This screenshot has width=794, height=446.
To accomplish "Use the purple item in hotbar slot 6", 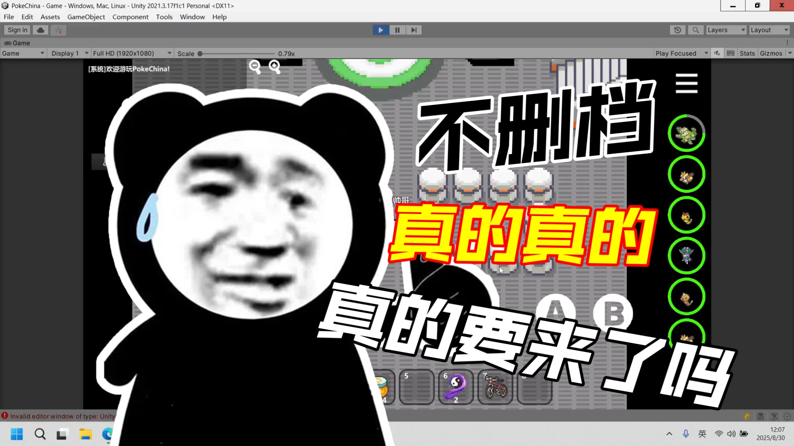I will [x=456, y=387].
